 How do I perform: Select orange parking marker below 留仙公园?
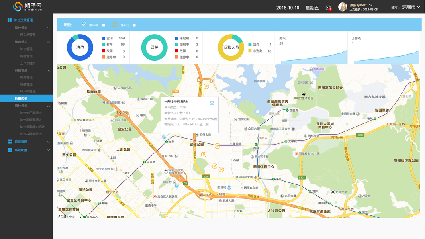[x=204, y=155]
